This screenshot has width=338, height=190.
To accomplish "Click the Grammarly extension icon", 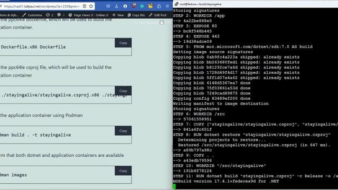I will [x=142, y=6].
